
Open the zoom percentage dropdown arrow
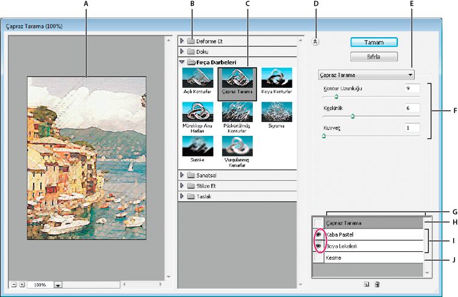(x=58, y=285)
